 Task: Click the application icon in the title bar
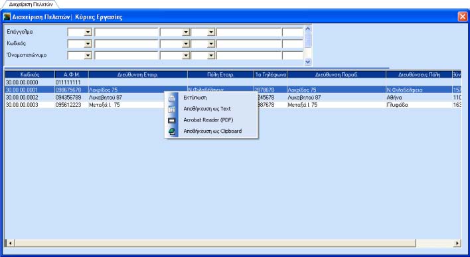coord(7,17)
